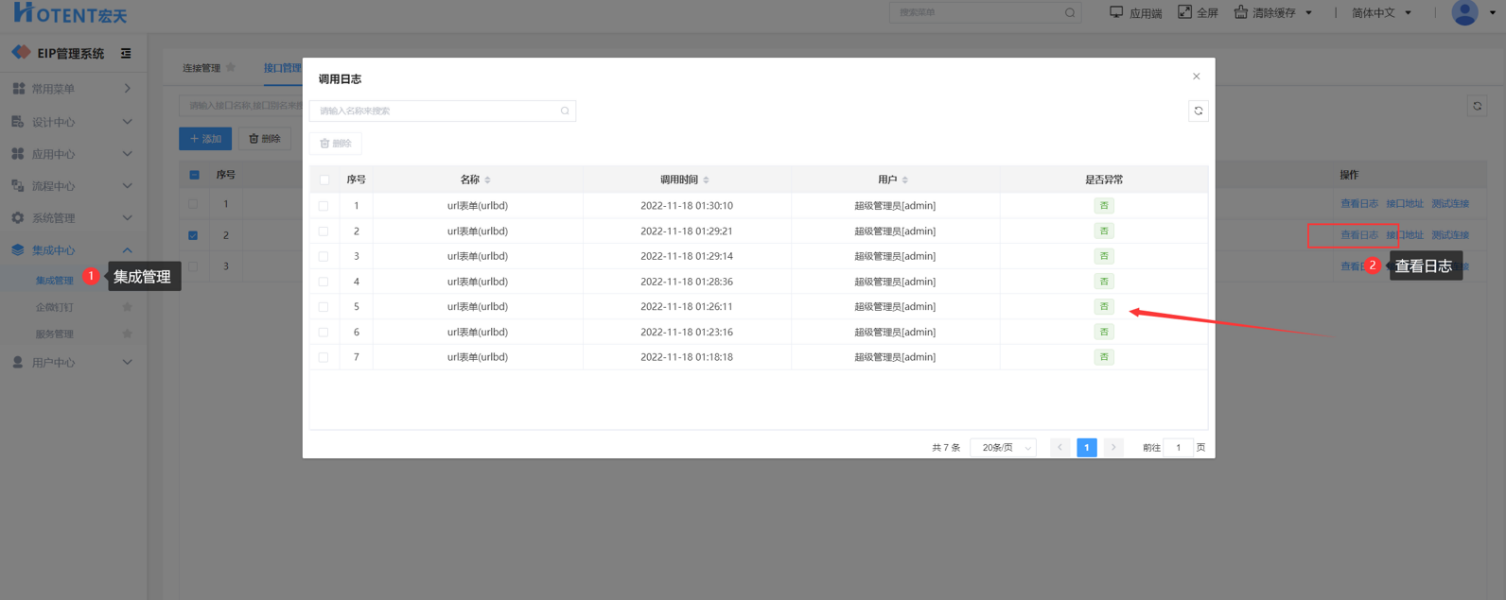Image resolution: width=1506 pixels, height=600 pixels.
Task: Click the 常用菜单 sidebar icon
Action: pos(18,89)
